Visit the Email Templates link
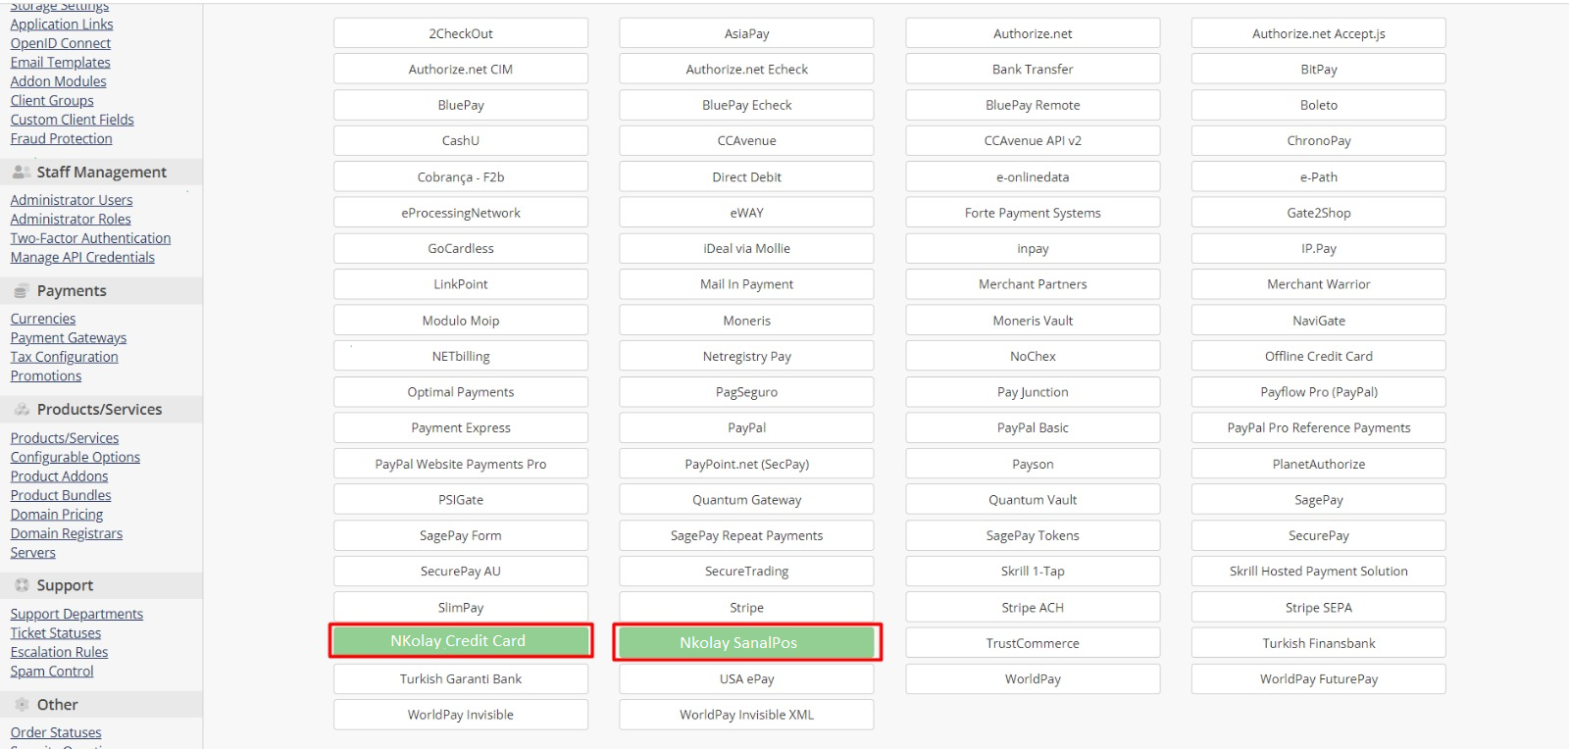This screenshot has height=749, width=1569. tap(60, 63)
